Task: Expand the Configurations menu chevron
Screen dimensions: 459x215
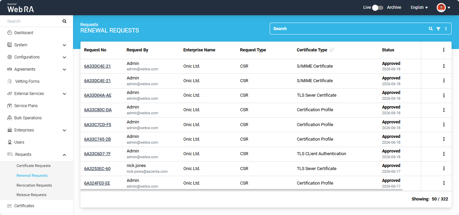Action: (65, 57)
